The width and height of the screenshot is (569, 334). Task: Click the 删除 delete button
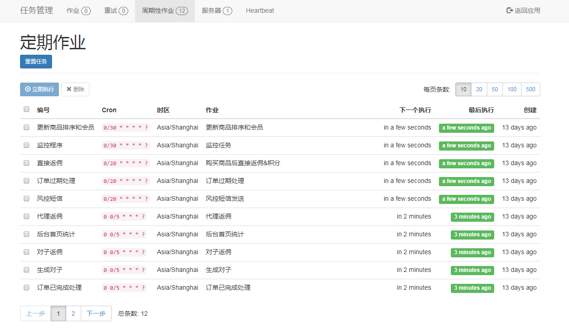point(75,89)
